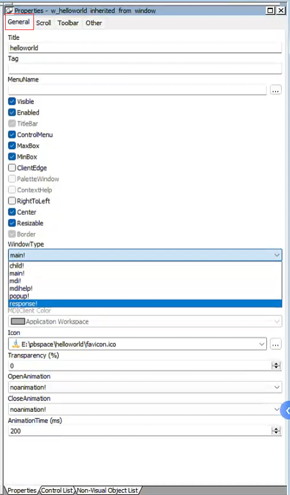Click the MDIClient Color gray swatch
This screenshot has height=495, width=290.
18,322
